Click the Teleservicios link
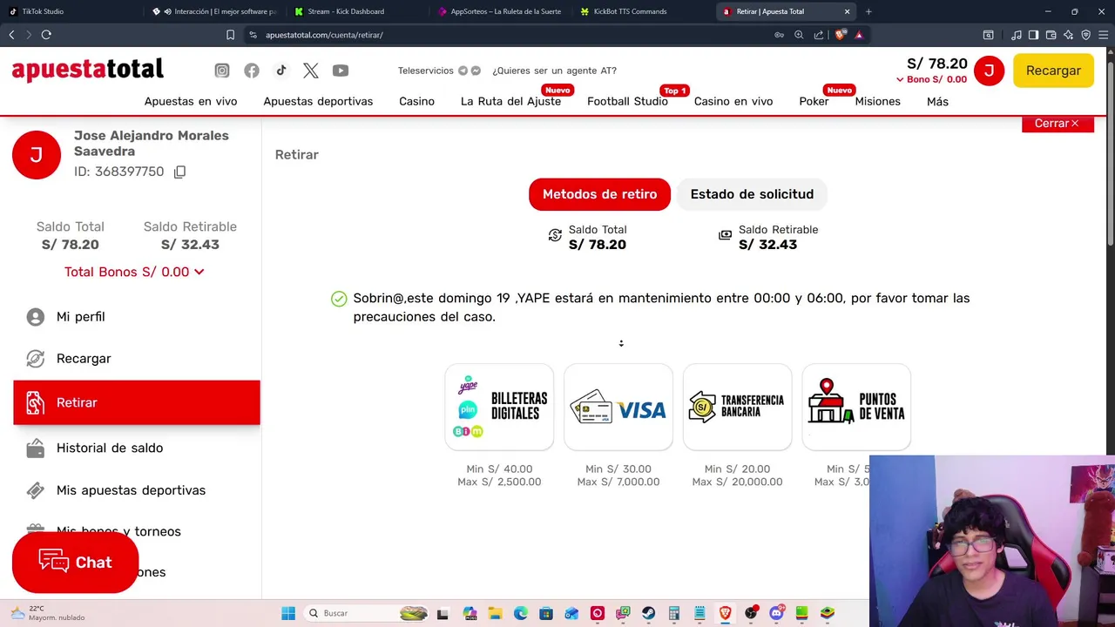The width and height of the screenshot is (1115, 627). [426, 71]
